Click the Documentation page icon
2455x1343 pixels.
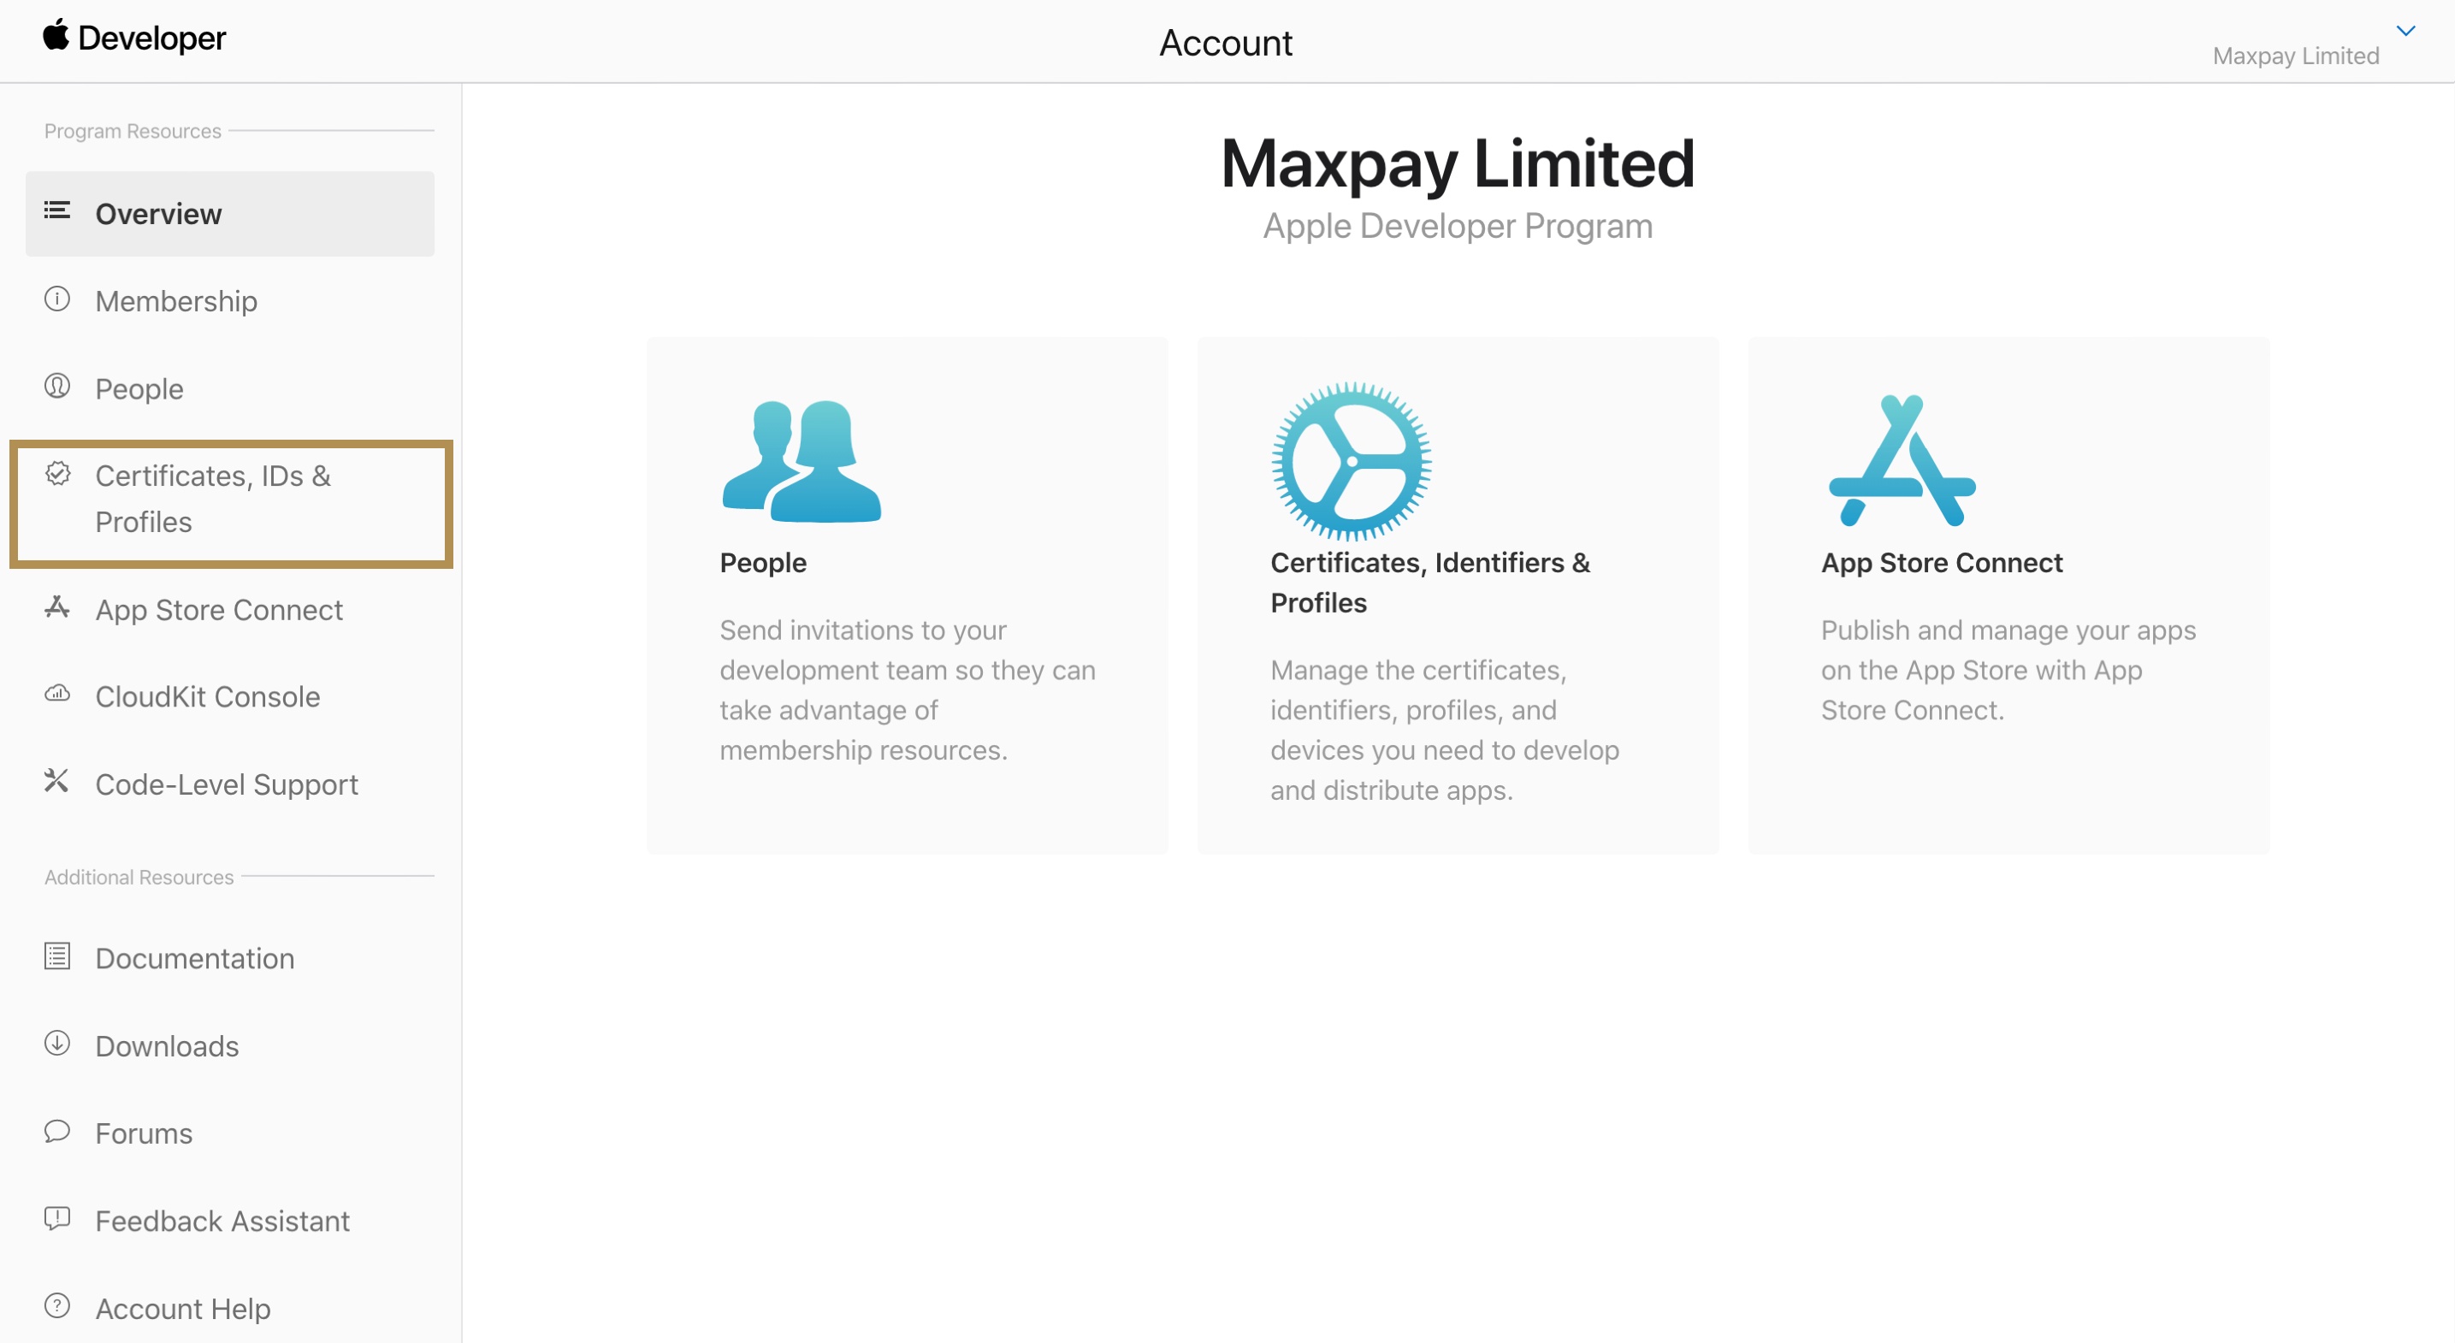pos(57,957)
